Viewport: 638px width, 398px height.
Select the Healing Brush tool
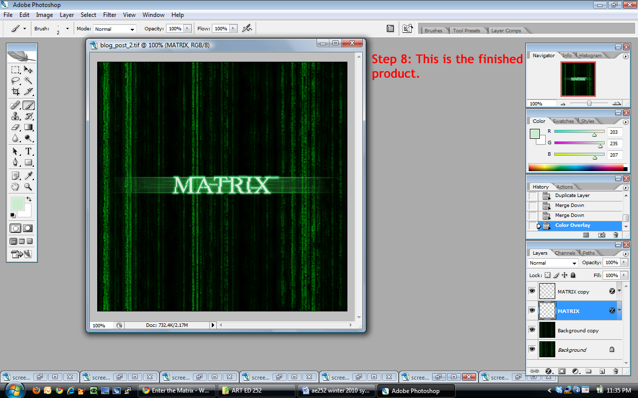click(x=15, y=105)
